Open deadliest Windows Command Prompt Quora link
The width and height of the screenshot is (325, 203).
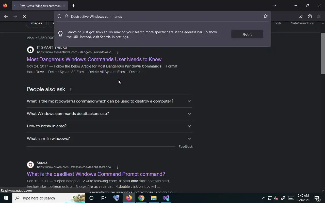coord(96,174)
